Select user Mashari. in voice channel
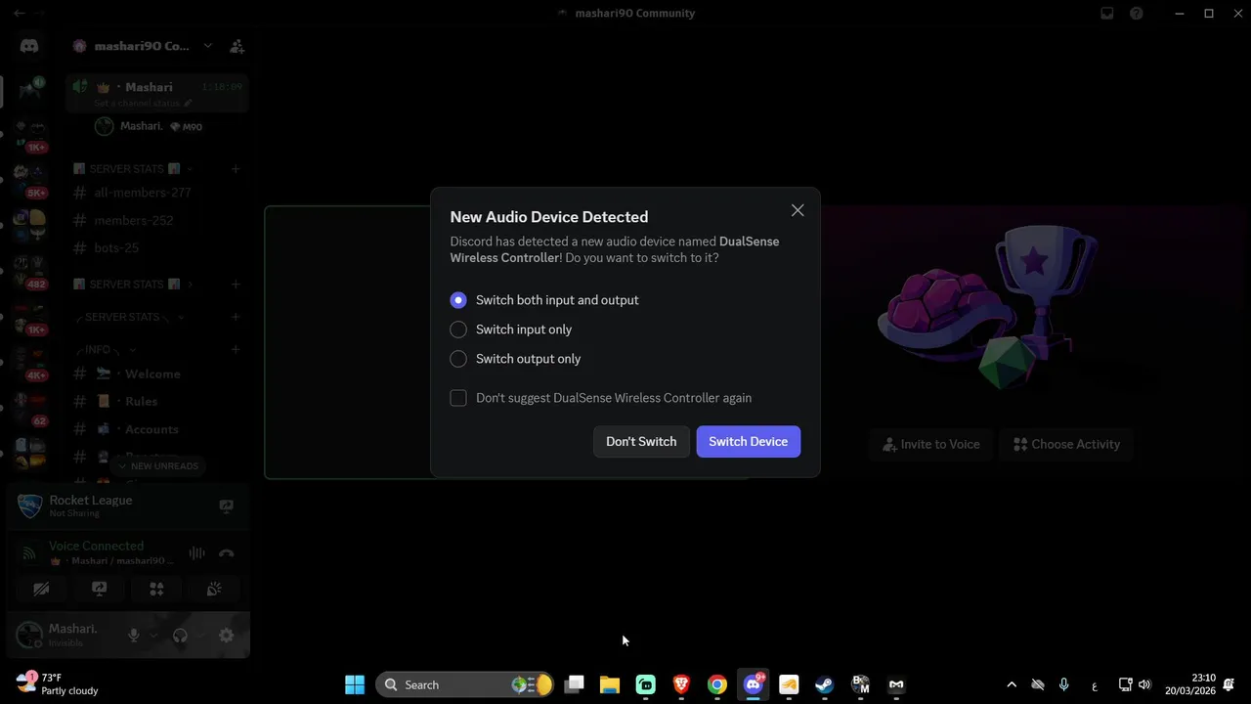 (149, 126)
